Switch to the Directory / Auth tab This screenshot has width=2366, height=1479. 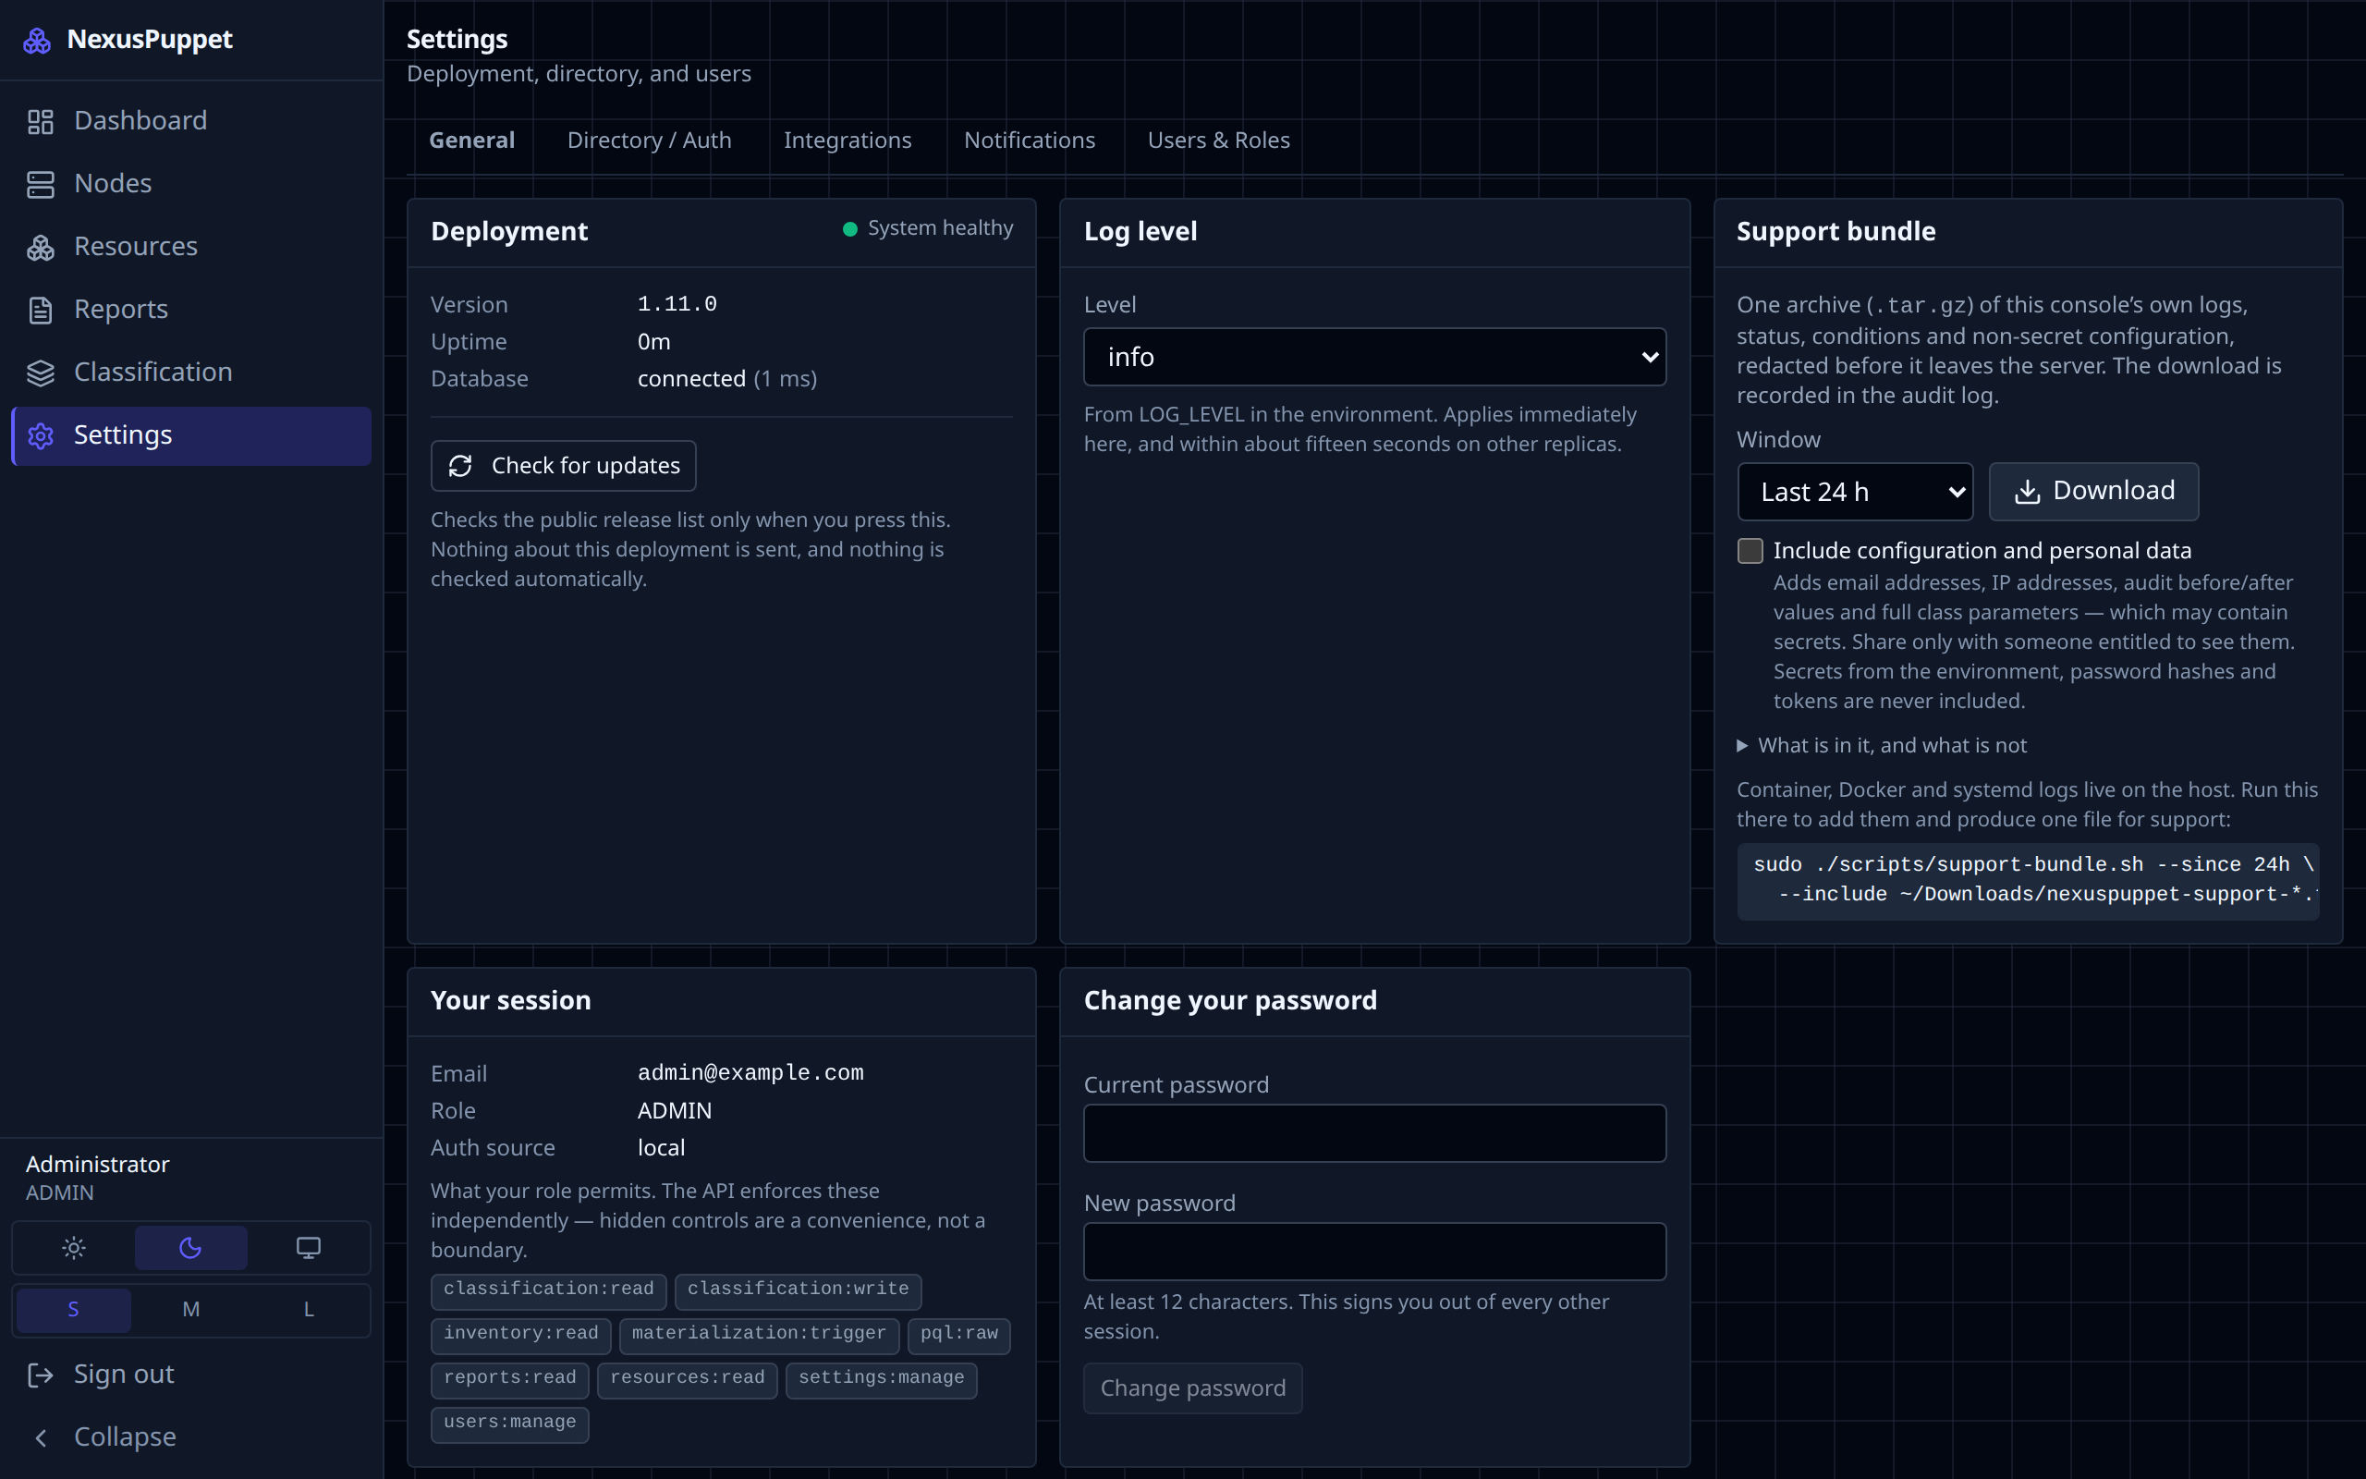pos(649,140)
